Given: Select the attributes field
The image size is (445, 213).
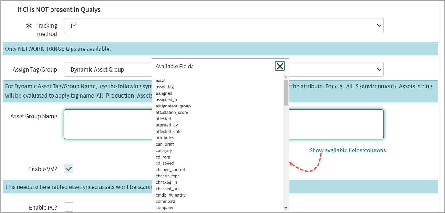Looking at the screenshot, I should (x=165, y=137).
